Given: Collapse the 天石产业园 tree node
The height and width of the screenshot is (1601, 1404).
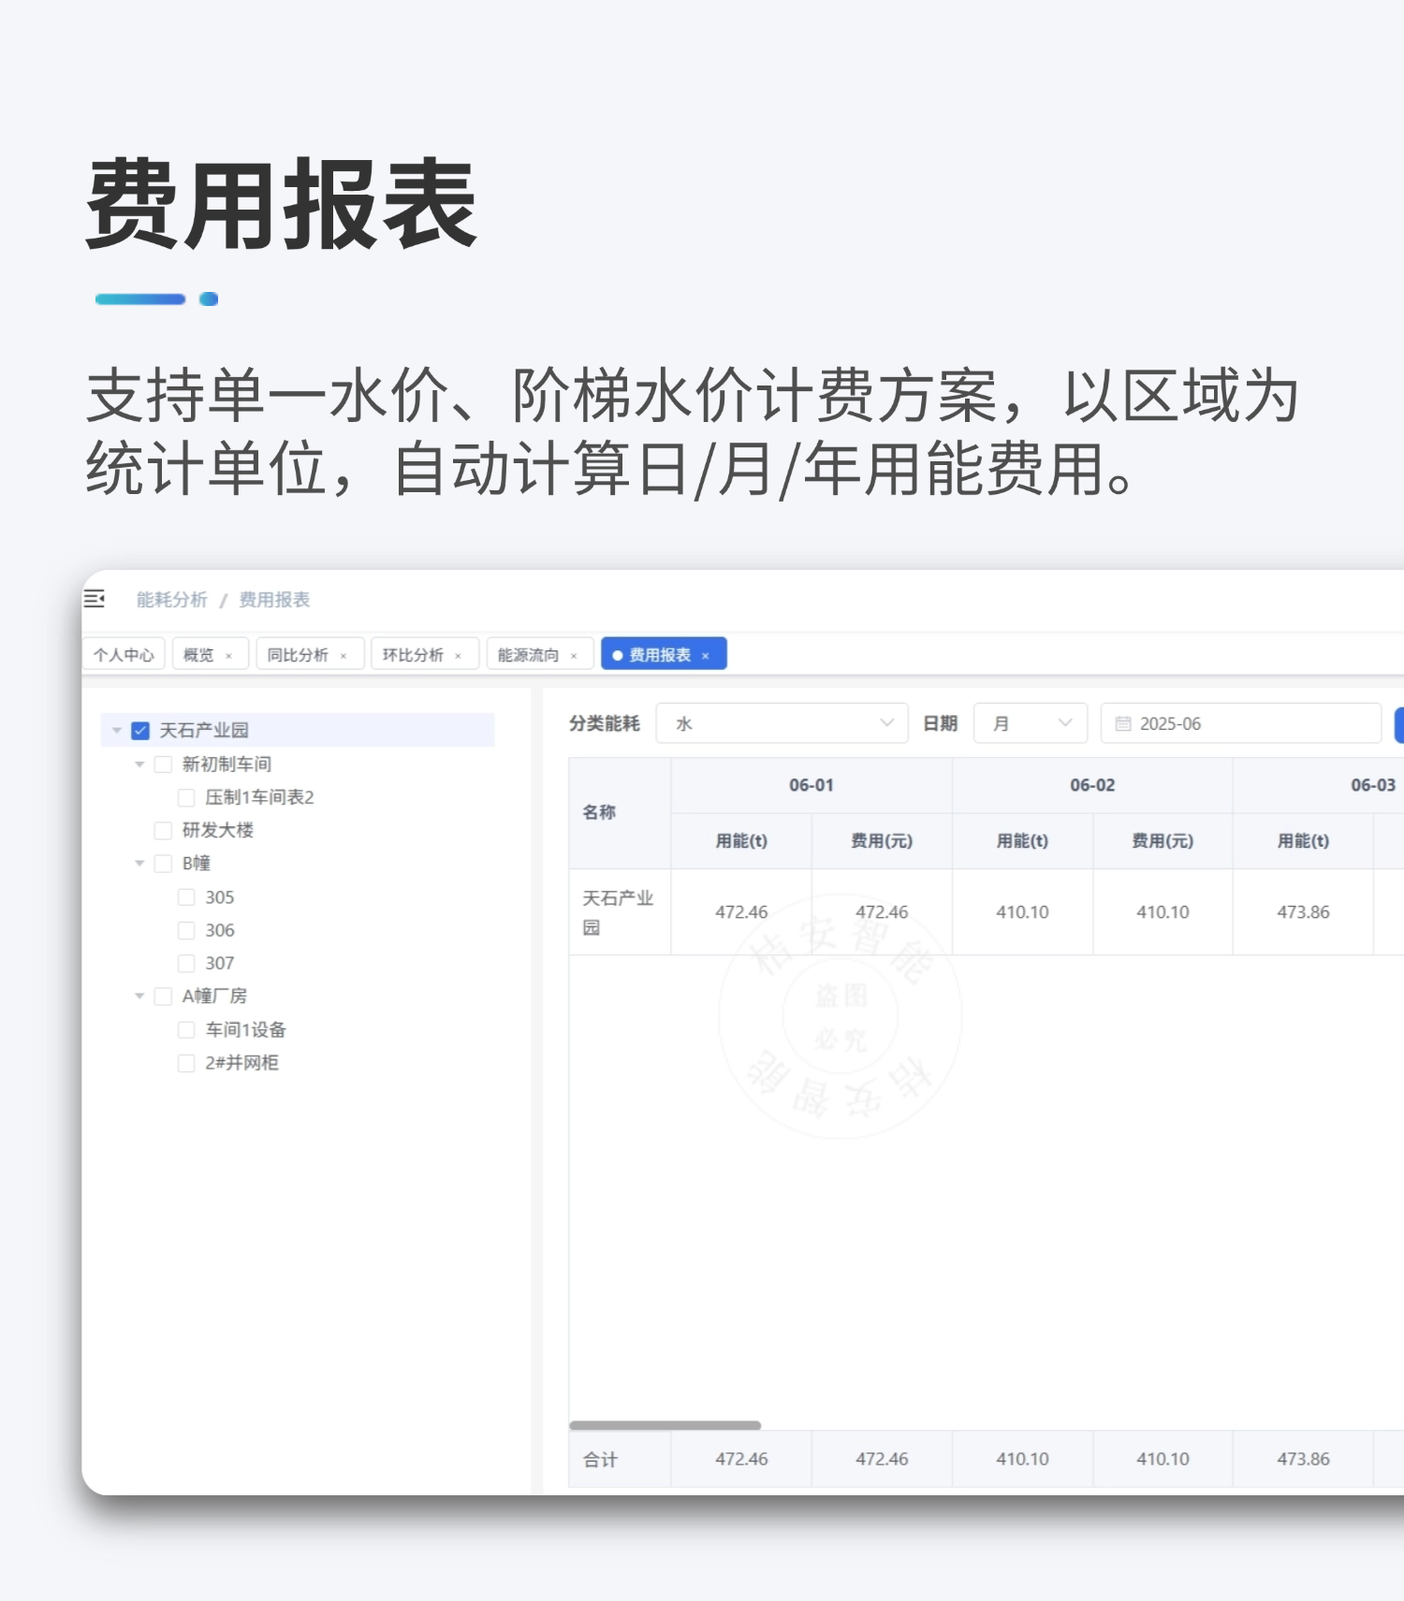Looking at the screenshot, I should point(117,731).
